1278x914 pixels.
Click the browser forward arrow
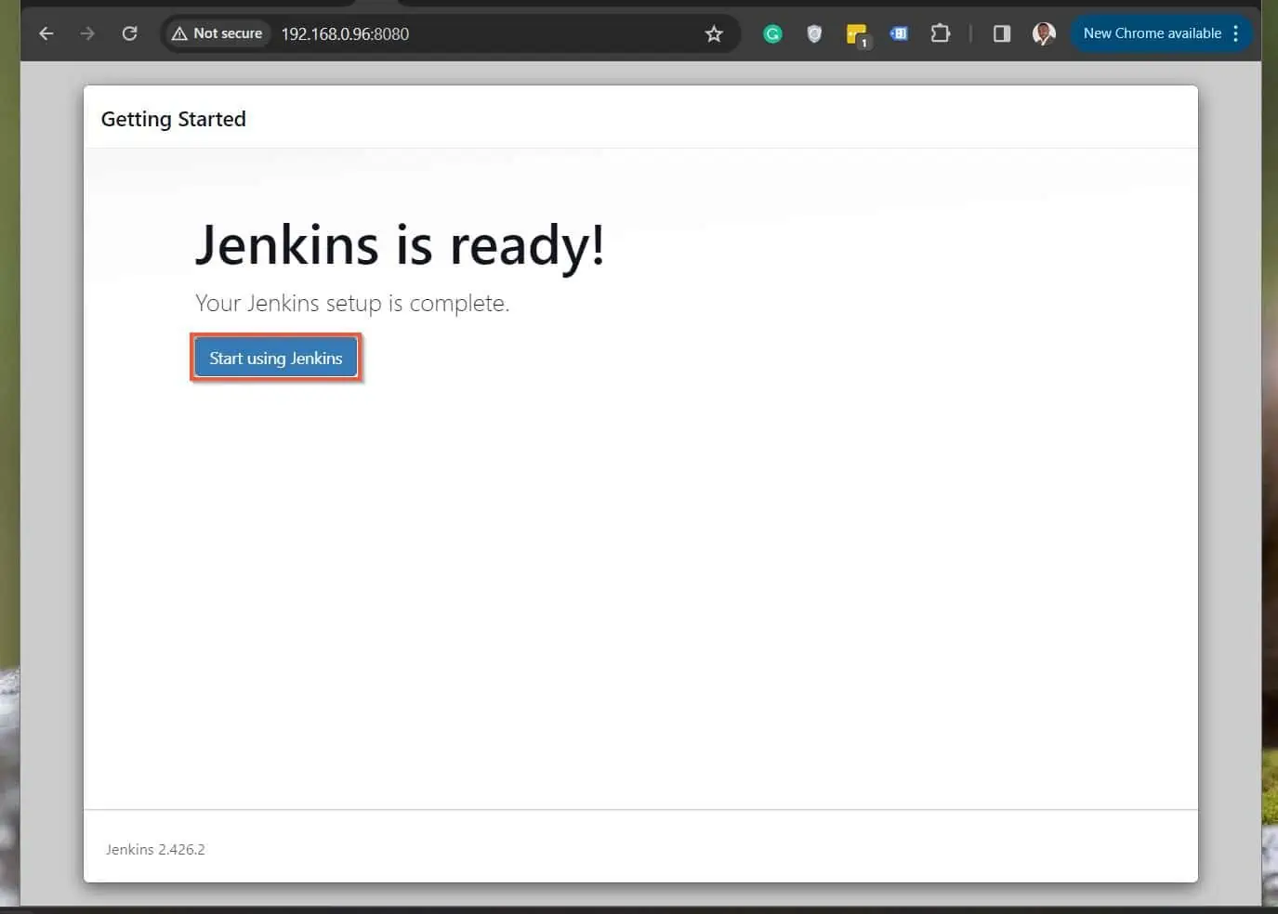click(x=87, y=33)
